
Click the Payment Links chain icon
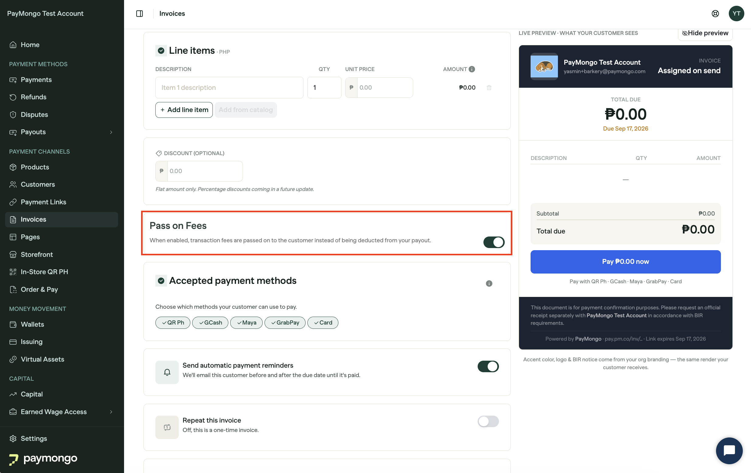tap(13, 202)
